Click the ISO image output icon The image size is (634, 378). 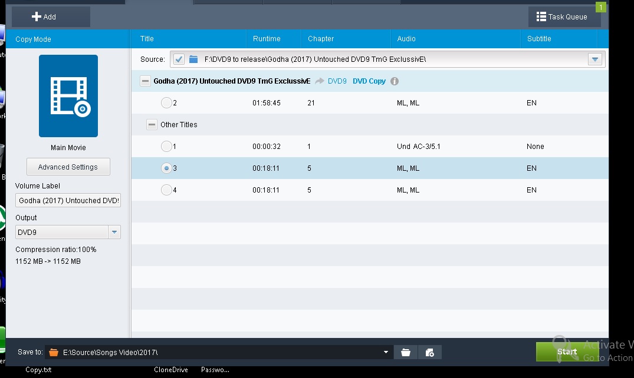[430, 352]
